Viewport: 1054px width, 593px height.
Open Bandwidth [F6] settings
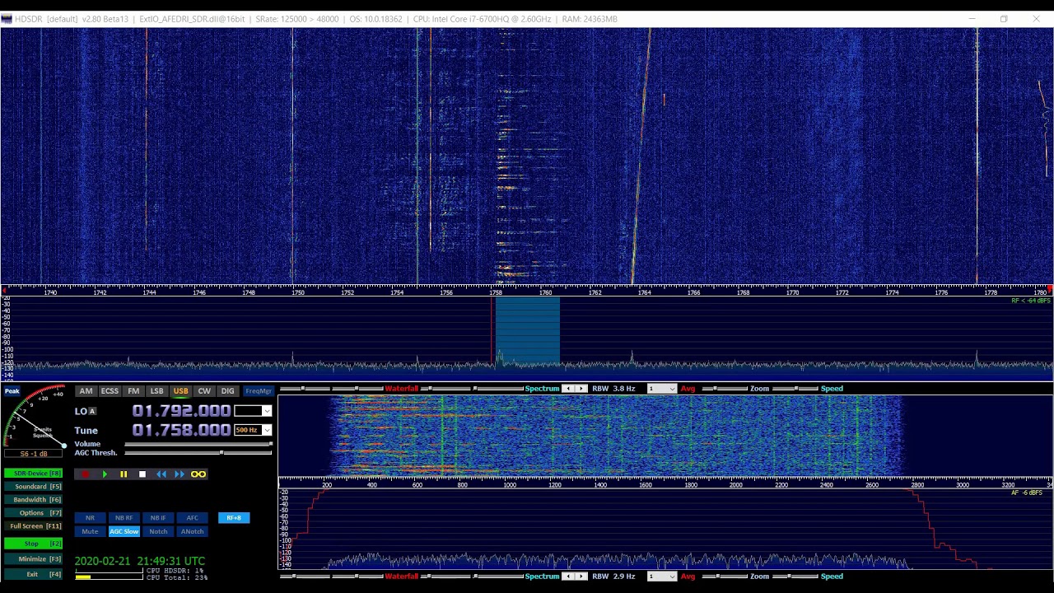point(33,500)
